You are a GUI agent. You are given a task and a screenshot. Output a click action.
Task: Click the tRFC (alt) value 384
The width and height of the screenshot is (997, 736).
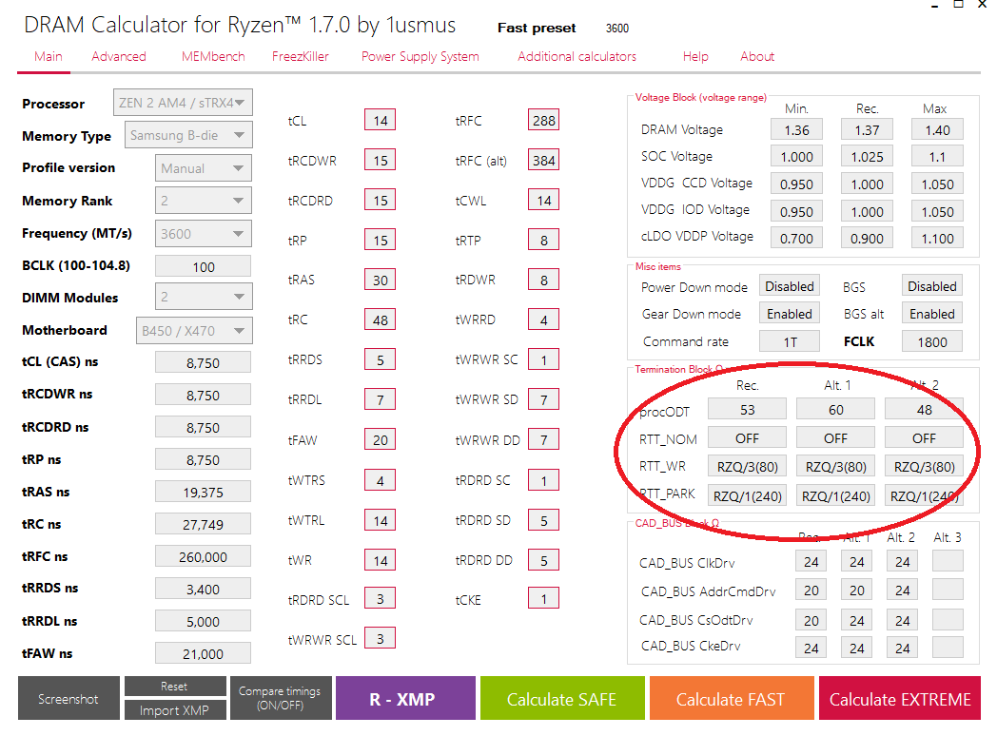pyautogui.click(x=543, y=160)
